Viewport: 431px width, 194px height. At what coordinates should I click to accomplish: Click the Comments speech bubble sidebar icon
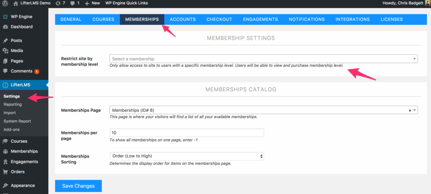(x=5, y=71)
